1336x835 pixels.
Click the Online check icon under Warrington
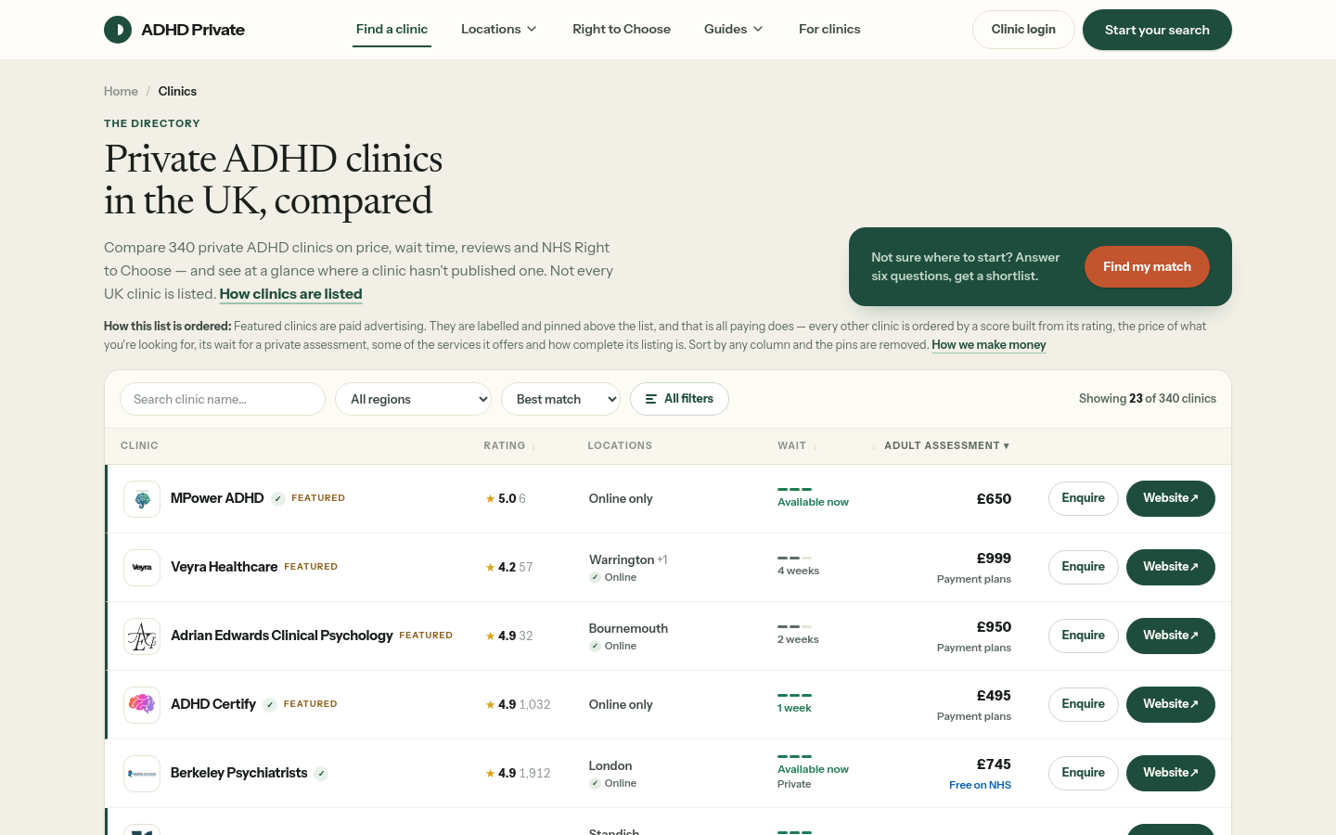595,577
